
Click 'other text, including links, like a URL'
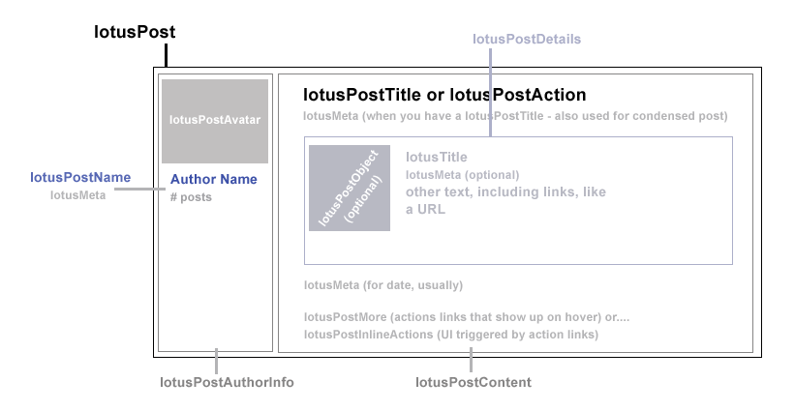(x=505, y=192)
